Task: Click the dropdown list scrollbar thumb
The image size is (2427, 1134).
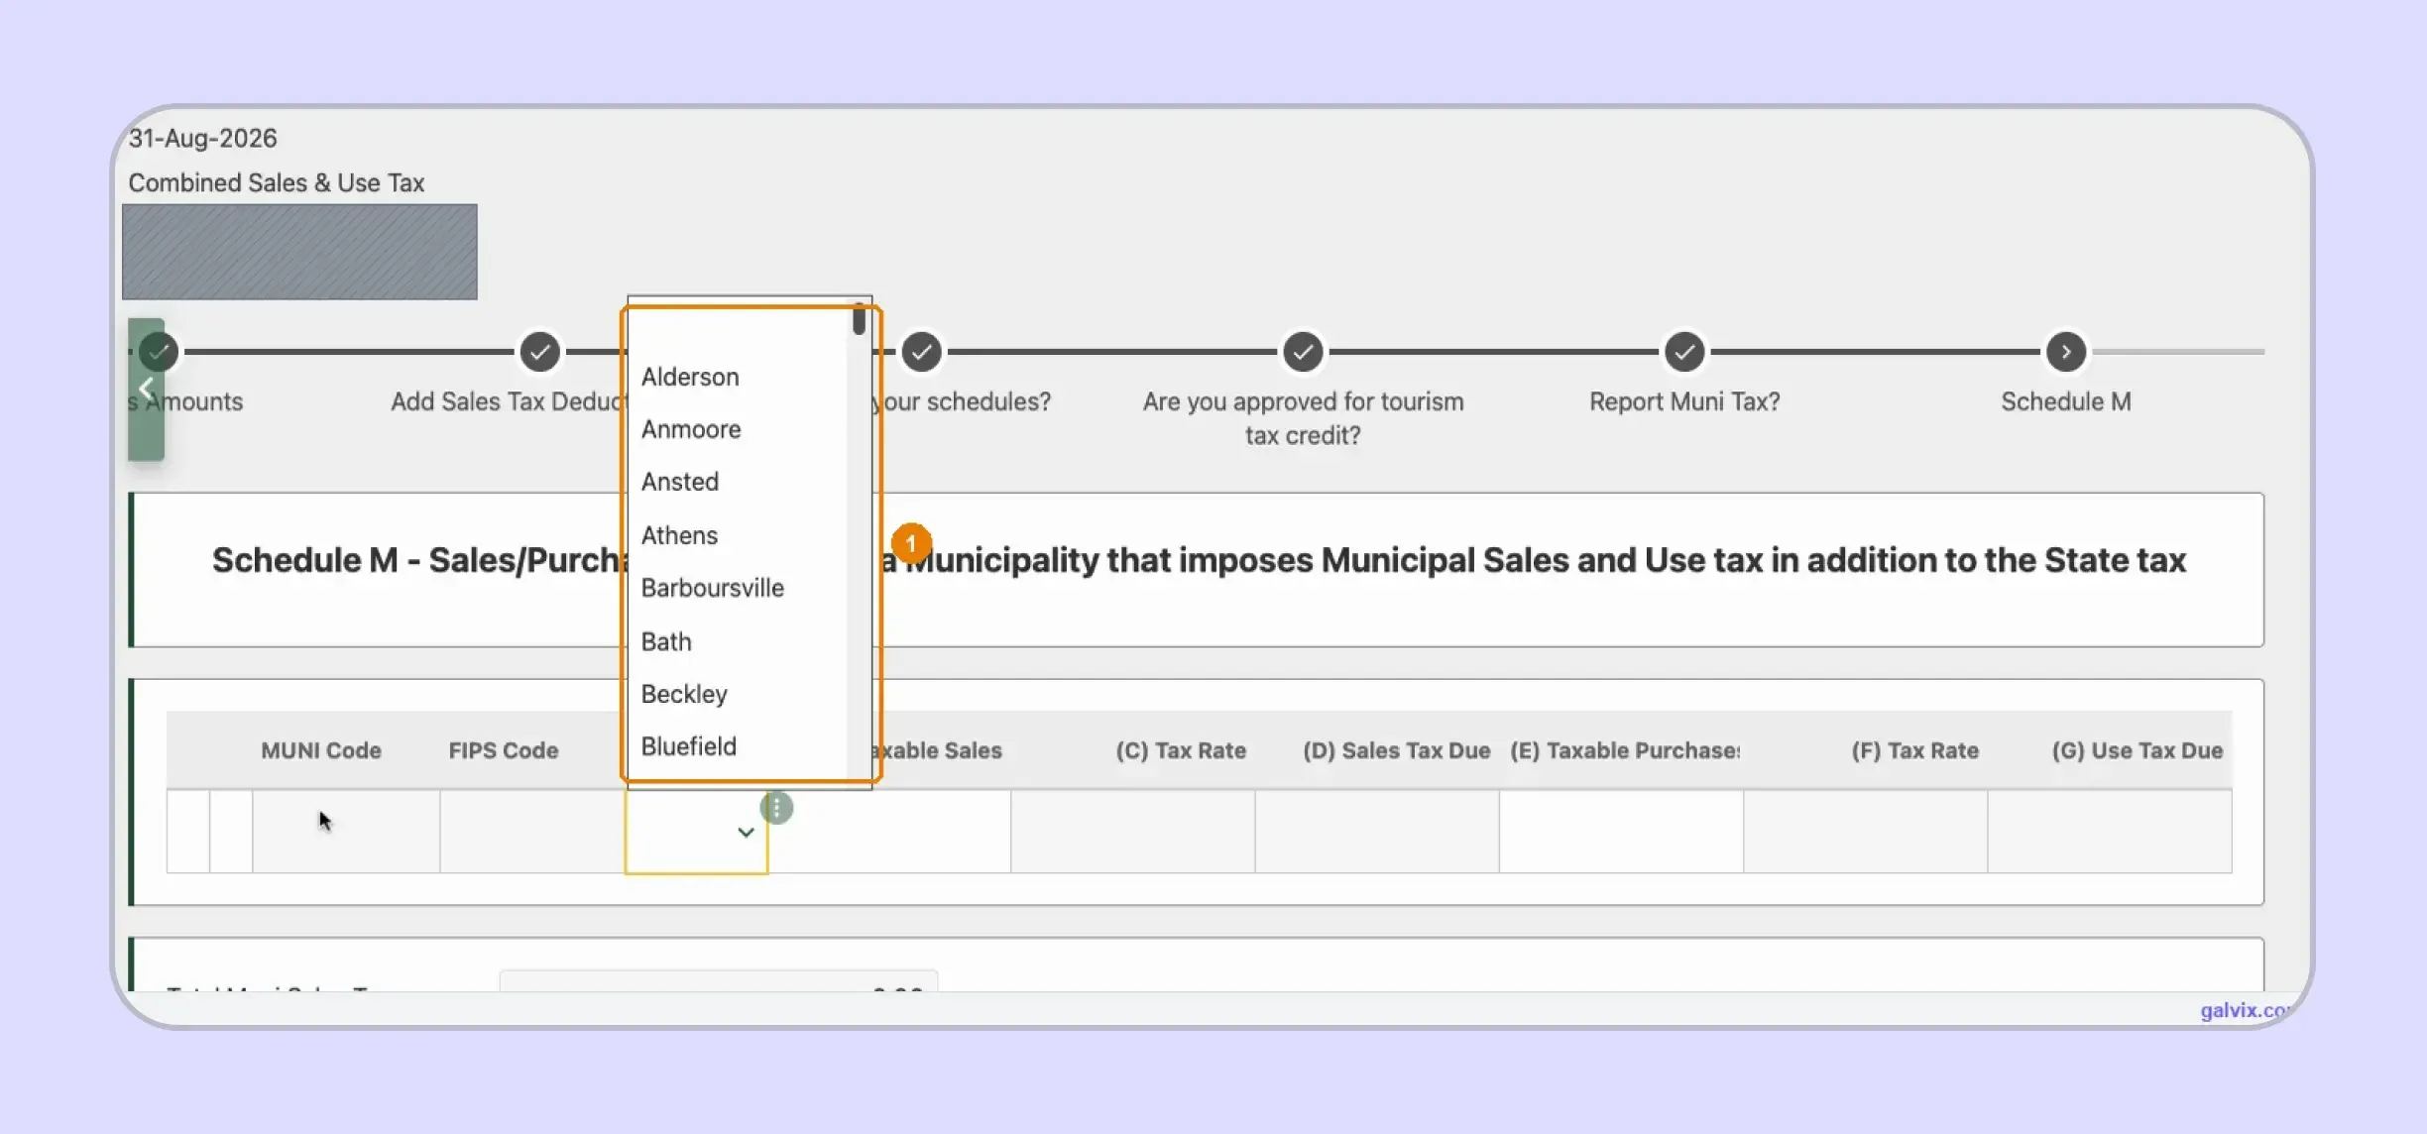Action: coord(859,319)
